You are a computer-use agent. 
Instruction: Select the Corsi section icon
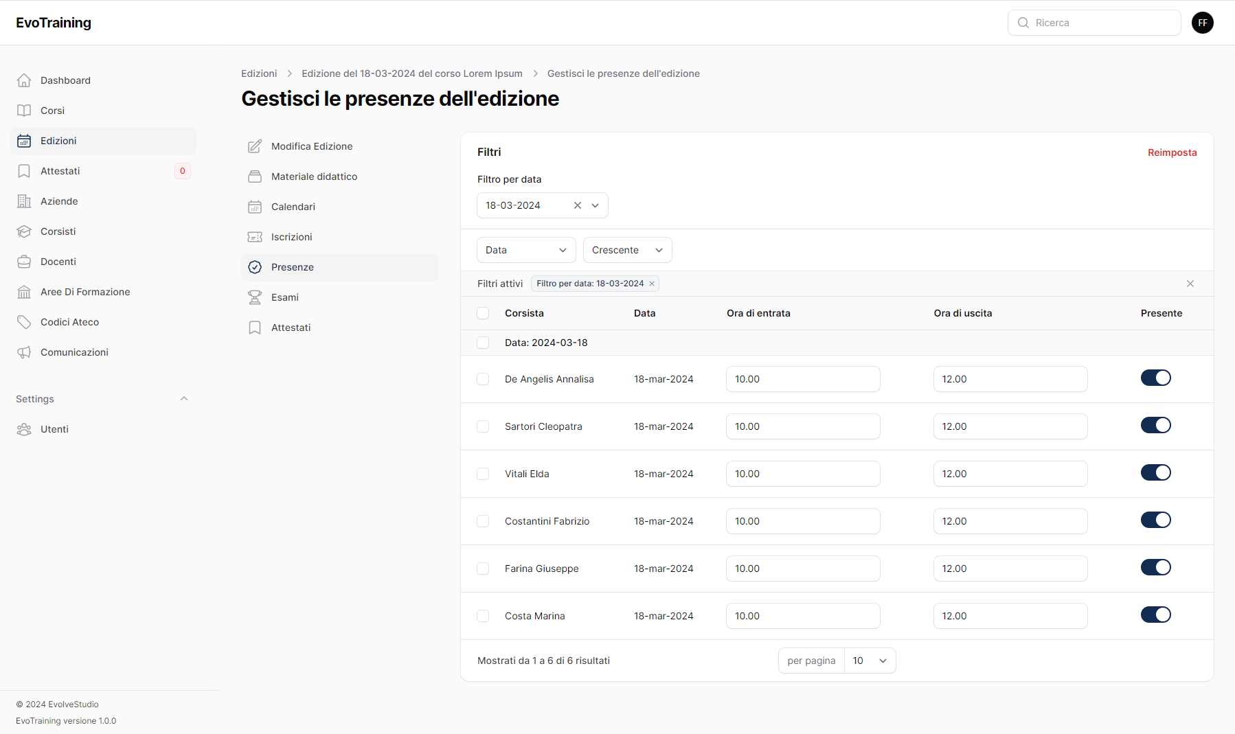pos(24,110)
